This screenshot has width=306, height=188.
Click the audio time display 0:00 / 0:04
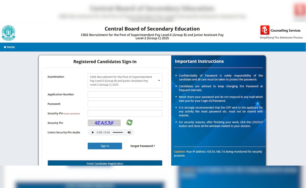click(x=103, y=132)
